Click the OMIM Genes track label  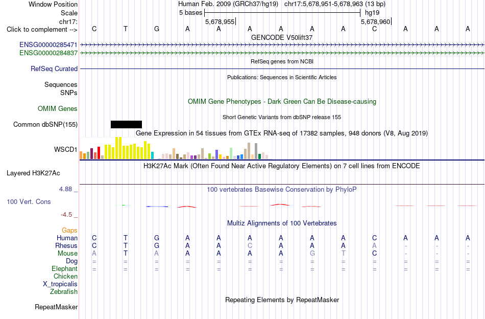58,109
